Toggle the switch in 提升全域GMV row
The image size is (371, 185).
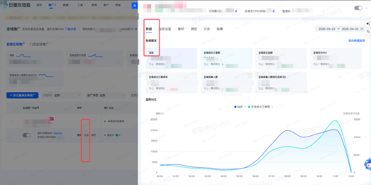(x=27, y=135)
